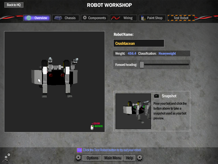Click the Robot Name field containing Crushtacean
This screenshot has width=218, height=164.
139,43
